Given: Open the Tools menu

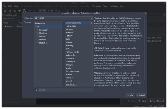Looking at the screenshot, I should 106,6.
